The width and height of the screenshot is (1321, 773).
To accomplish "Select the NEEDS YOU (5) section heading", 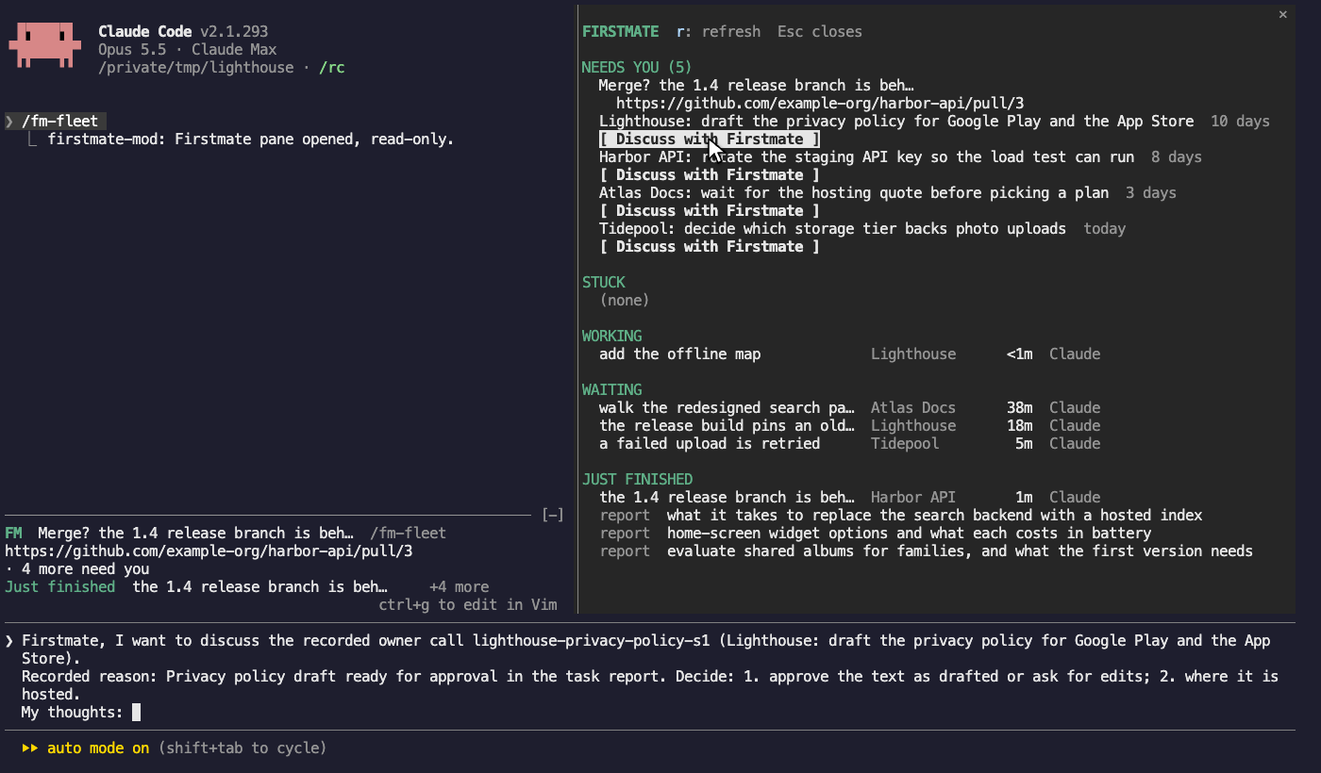I will [637, 67].
